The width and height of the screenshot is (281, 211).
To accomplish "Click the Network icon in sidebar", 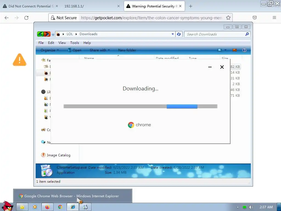I will 43,142.
